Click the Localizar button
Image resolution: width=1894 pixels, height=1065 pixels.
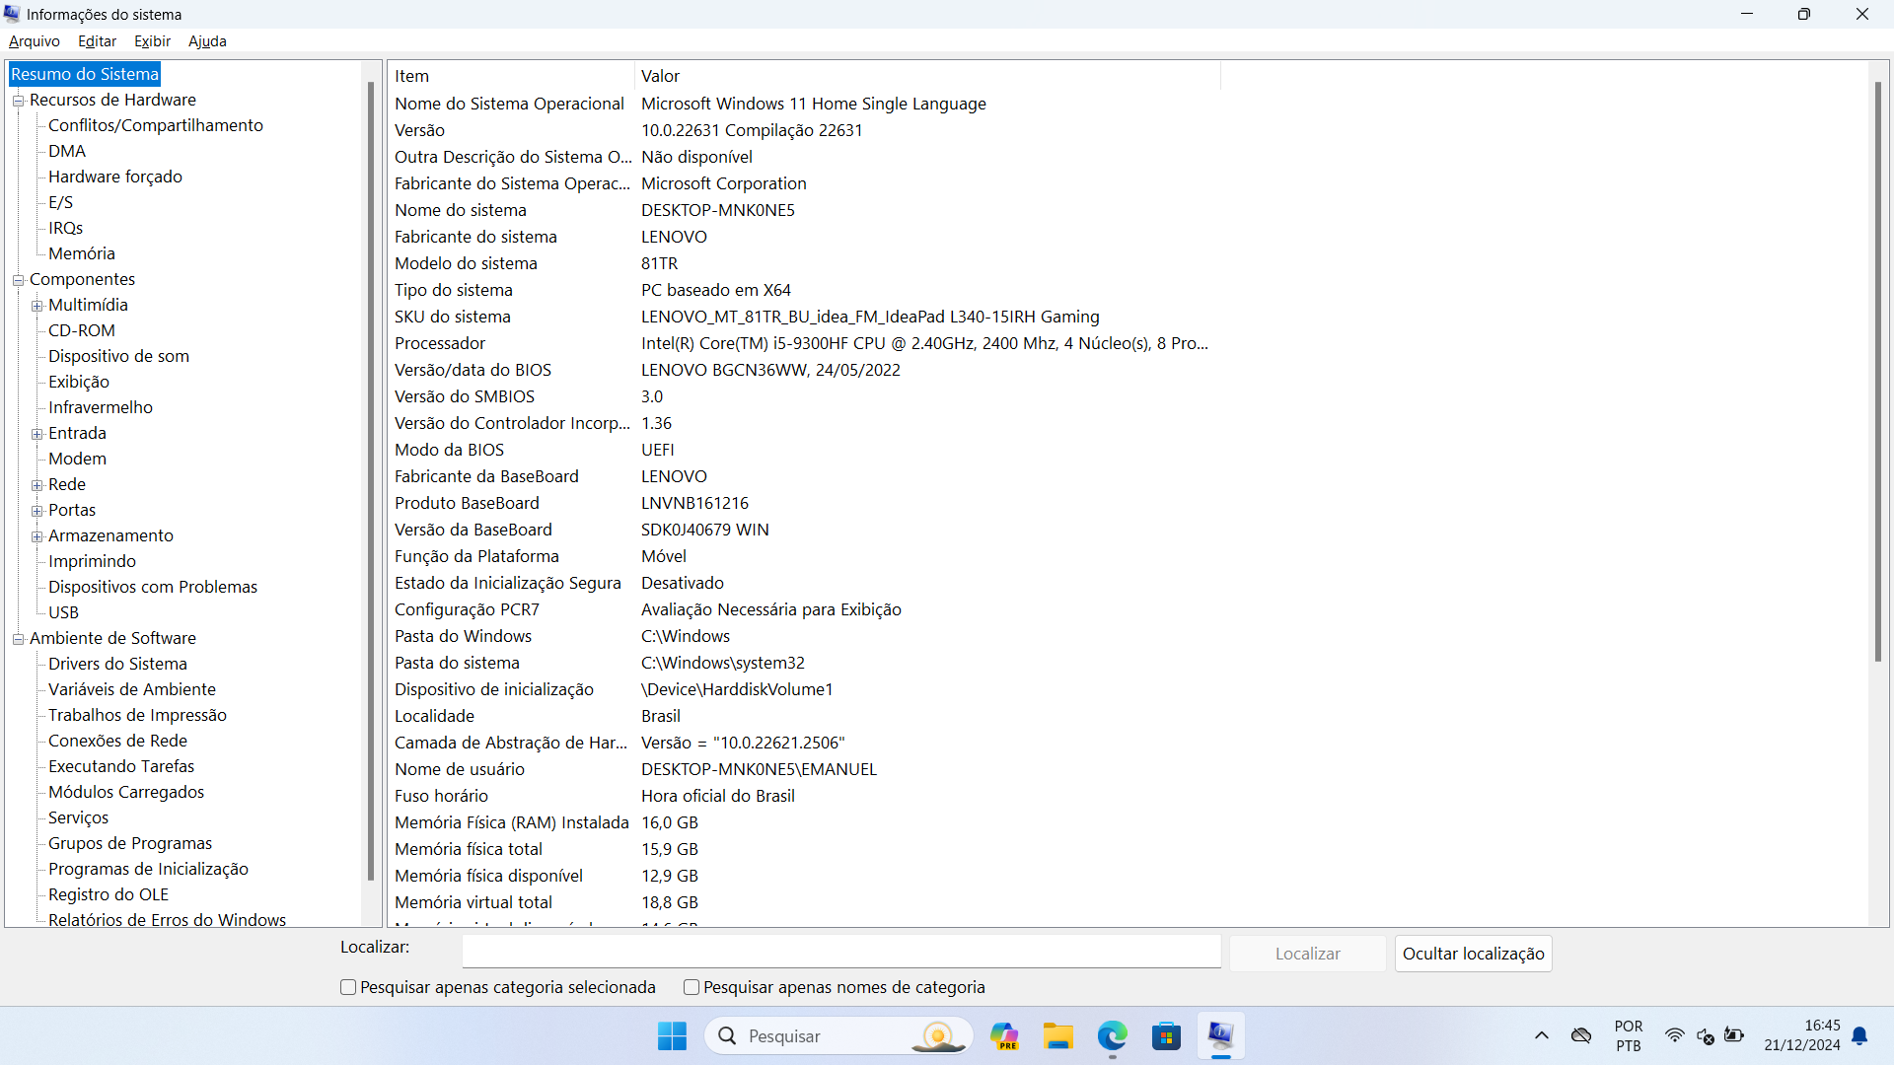(1307, 954)
